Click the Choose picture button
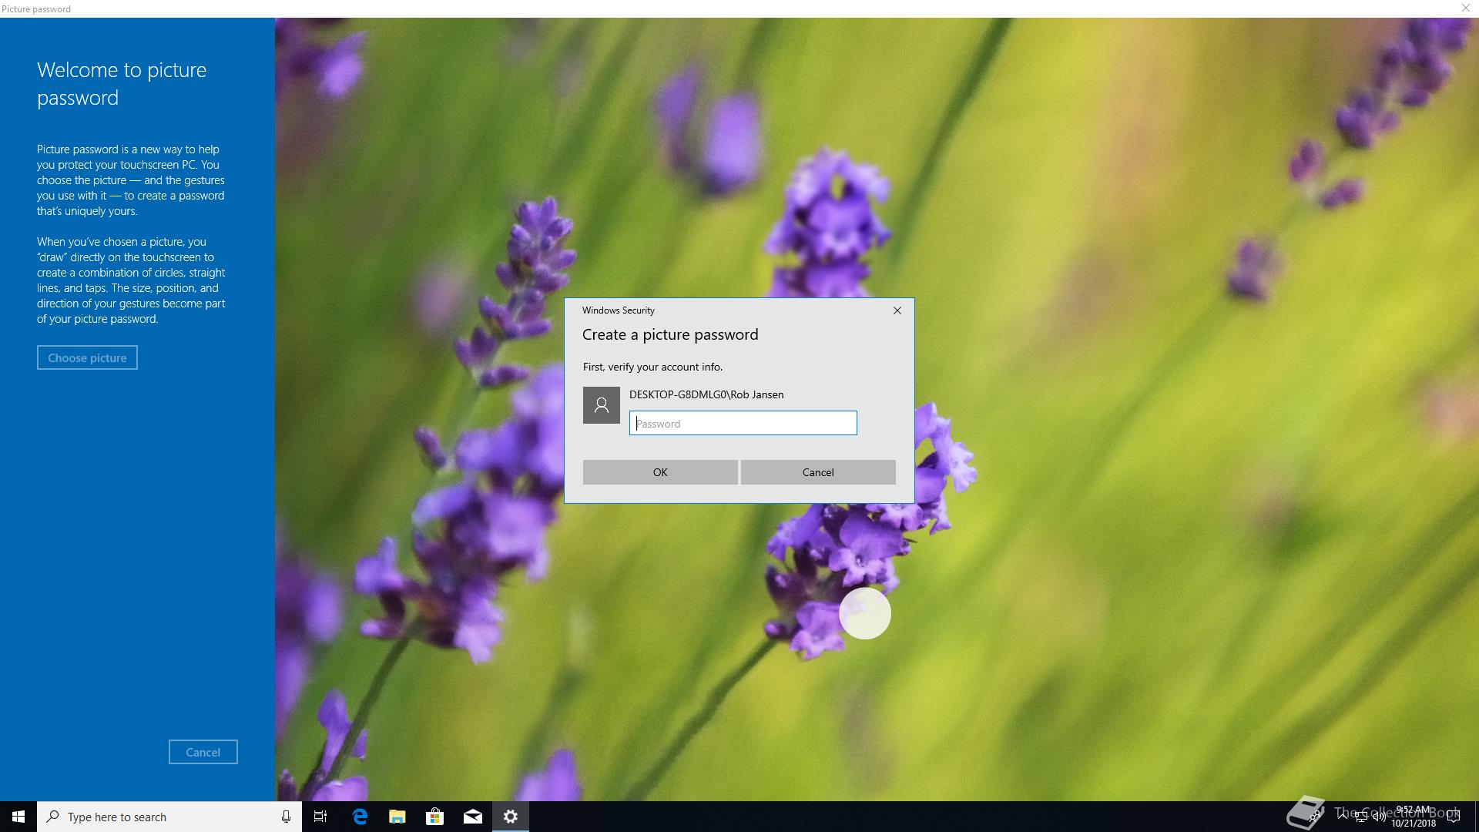 (87, 357)
